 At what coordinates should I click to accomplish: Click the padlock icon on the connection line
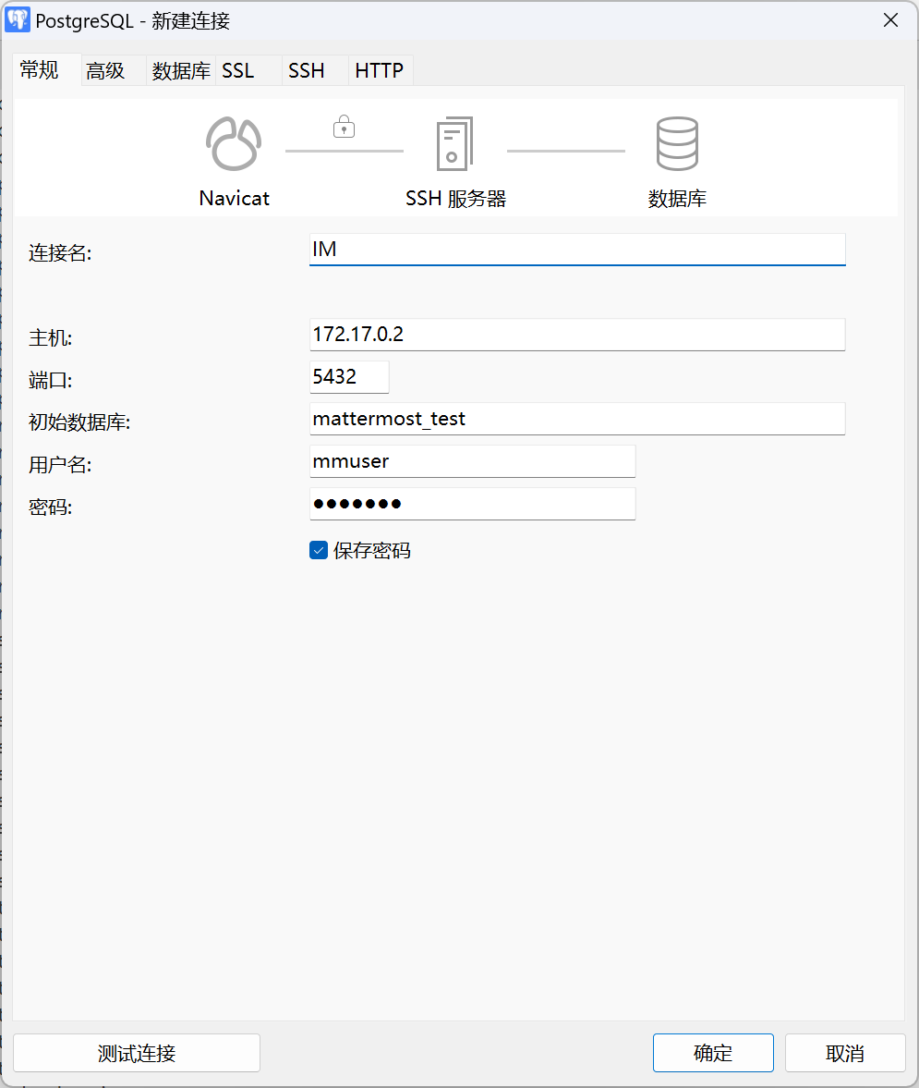point(344,127)
